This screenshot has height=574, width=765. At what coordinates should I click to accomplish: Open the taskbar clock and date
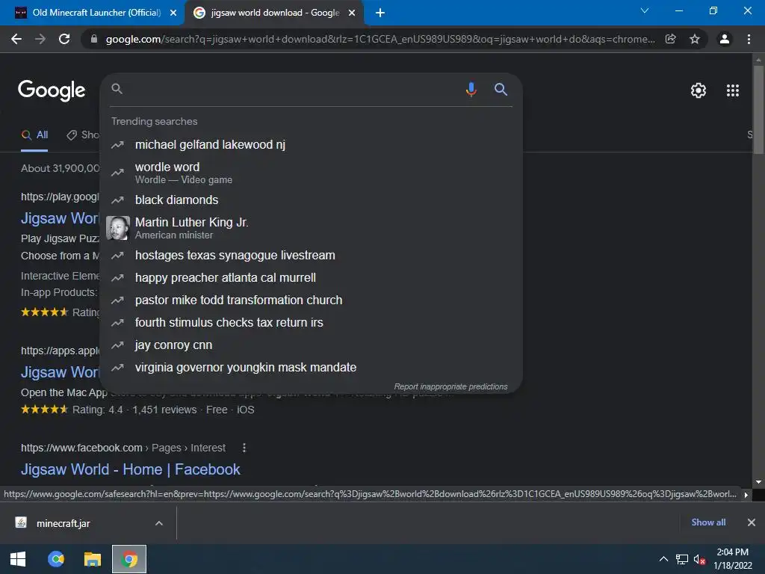pos(733,559)
